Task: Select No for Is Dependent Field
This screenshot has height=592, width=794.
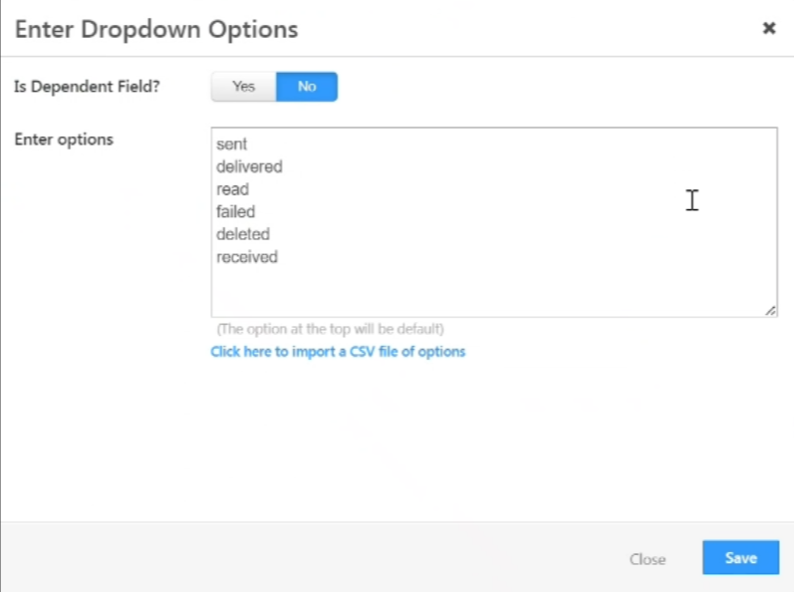Action: pyautogui.click(x=307, y=87)
